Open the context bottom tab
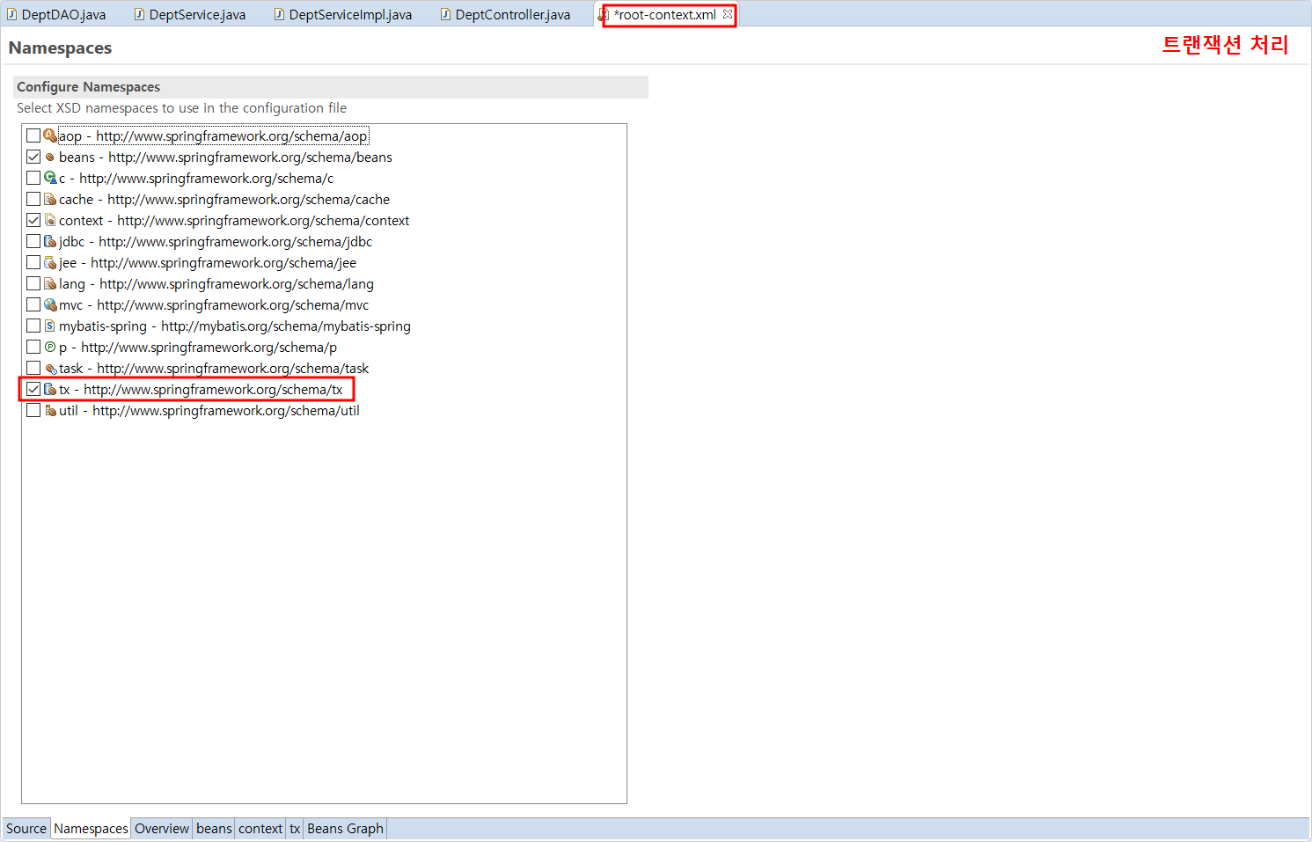 pos(260,829)
